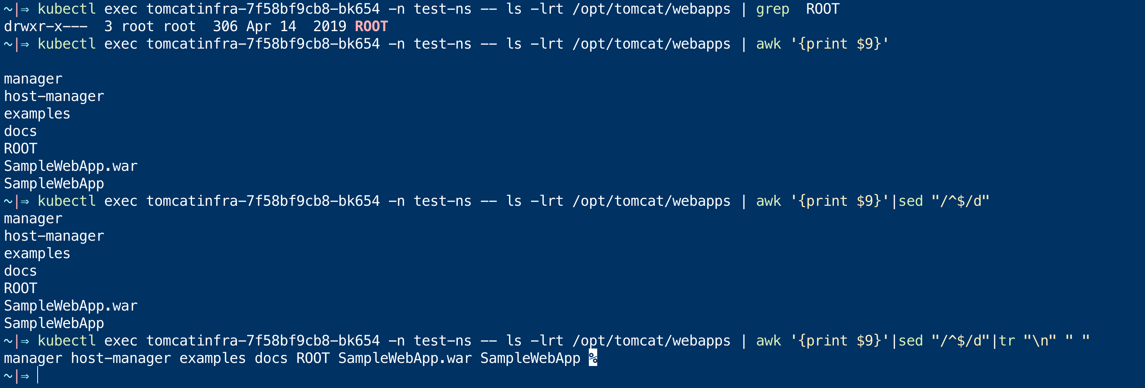The image size is (1145, 388).
Task: Click the 306 size value
Action: (x=225, y=27)
